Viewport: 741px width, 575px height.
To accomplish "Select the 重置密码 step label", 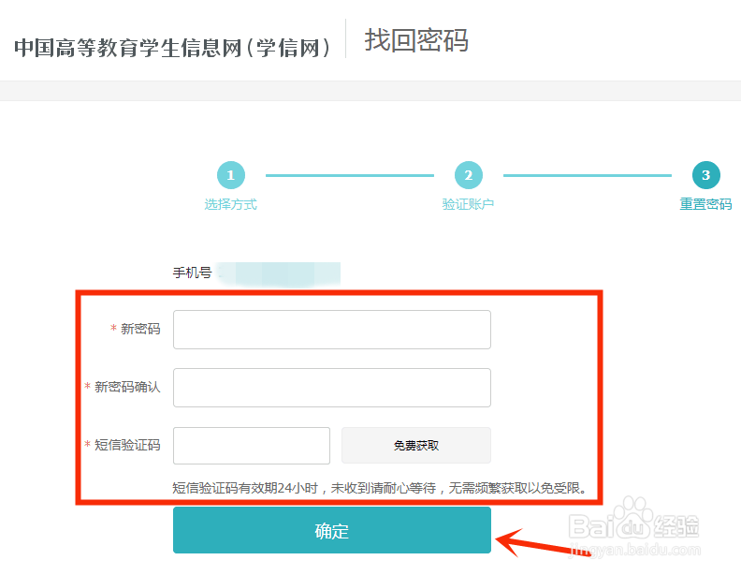I will [x=705, y=204].
